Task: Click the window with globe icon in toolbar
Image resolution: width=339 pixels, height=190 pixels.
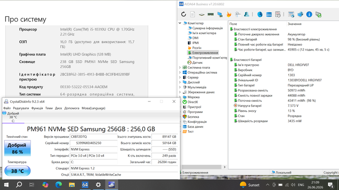Action: point(291,15)
